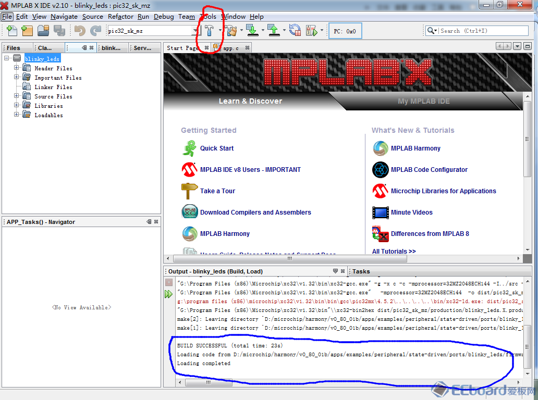Expand the Loadables folder
The width and height of the screenshot is (538, 400).
coord(17,115)
